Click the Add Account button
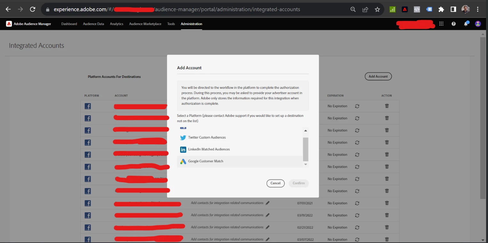The height and width of the screenshot is (243, 488). pyautogui.click(x=378, y=76)
